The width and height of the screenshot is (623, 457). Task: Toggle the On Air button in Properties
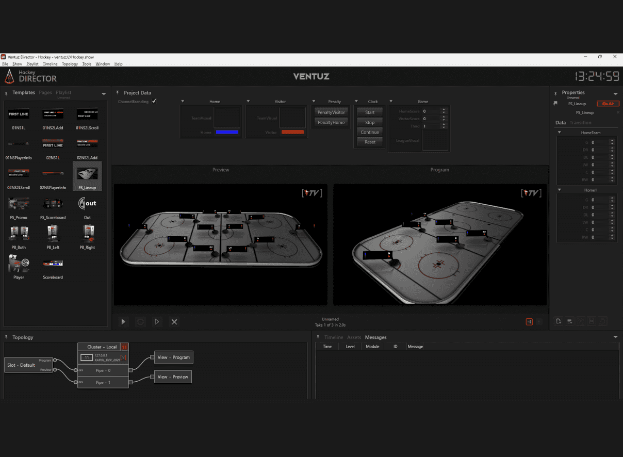(x=608, y=104)
